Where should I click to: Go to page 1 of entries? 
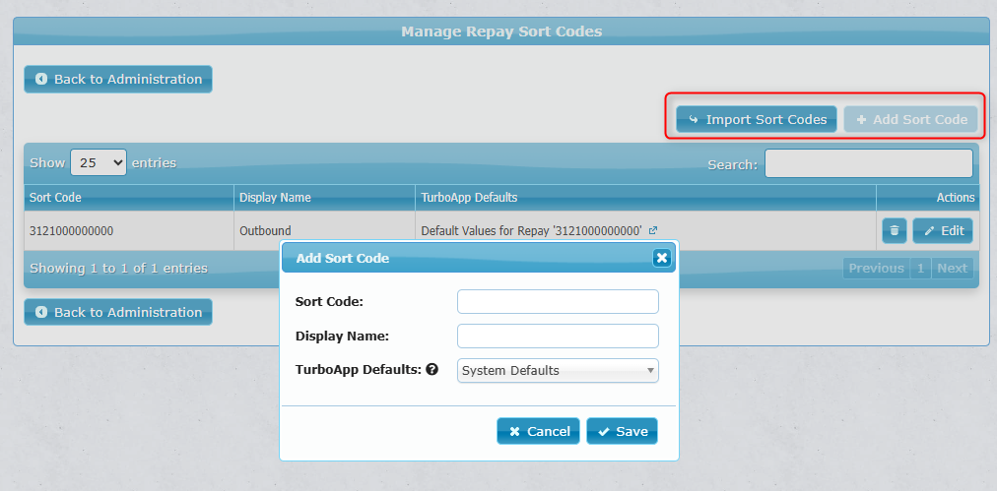[920, 268]
